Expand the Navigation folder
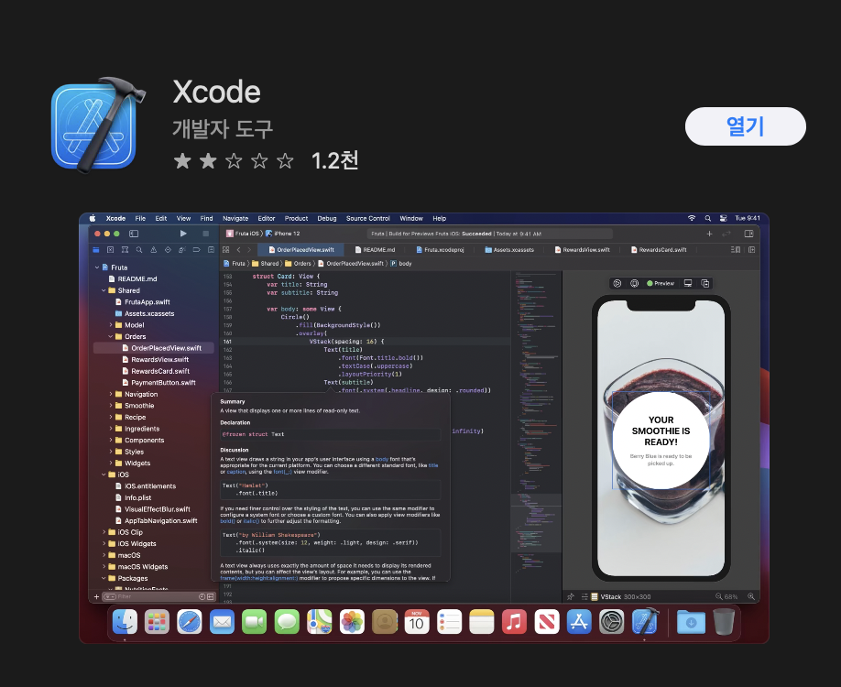 pos(111,394)
